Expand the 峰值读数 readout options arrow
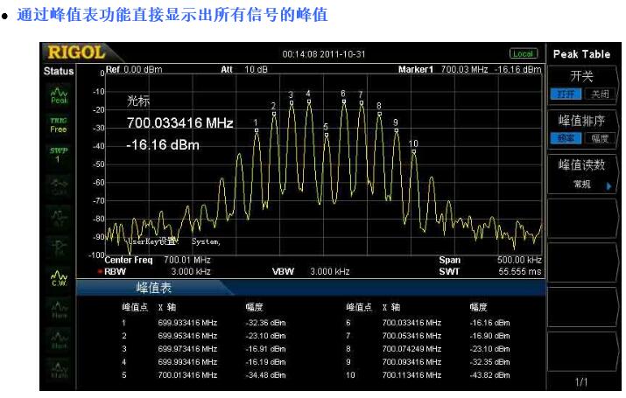Image resolution: width=626 pixels, height=398 pixels. [x=608, y=185]
